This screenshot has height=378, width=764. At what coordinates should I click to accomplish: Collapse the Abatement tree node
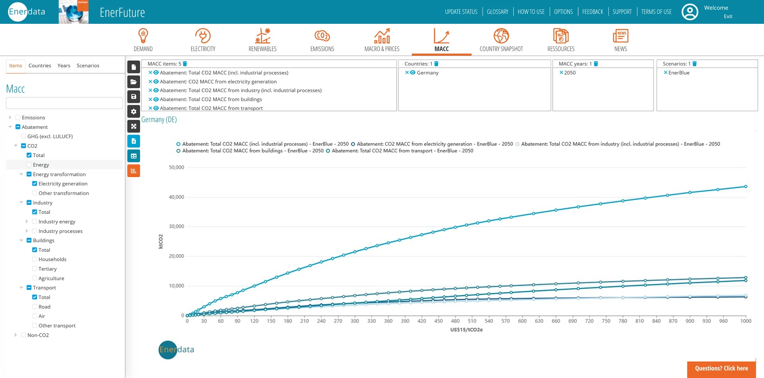[10, 127]
